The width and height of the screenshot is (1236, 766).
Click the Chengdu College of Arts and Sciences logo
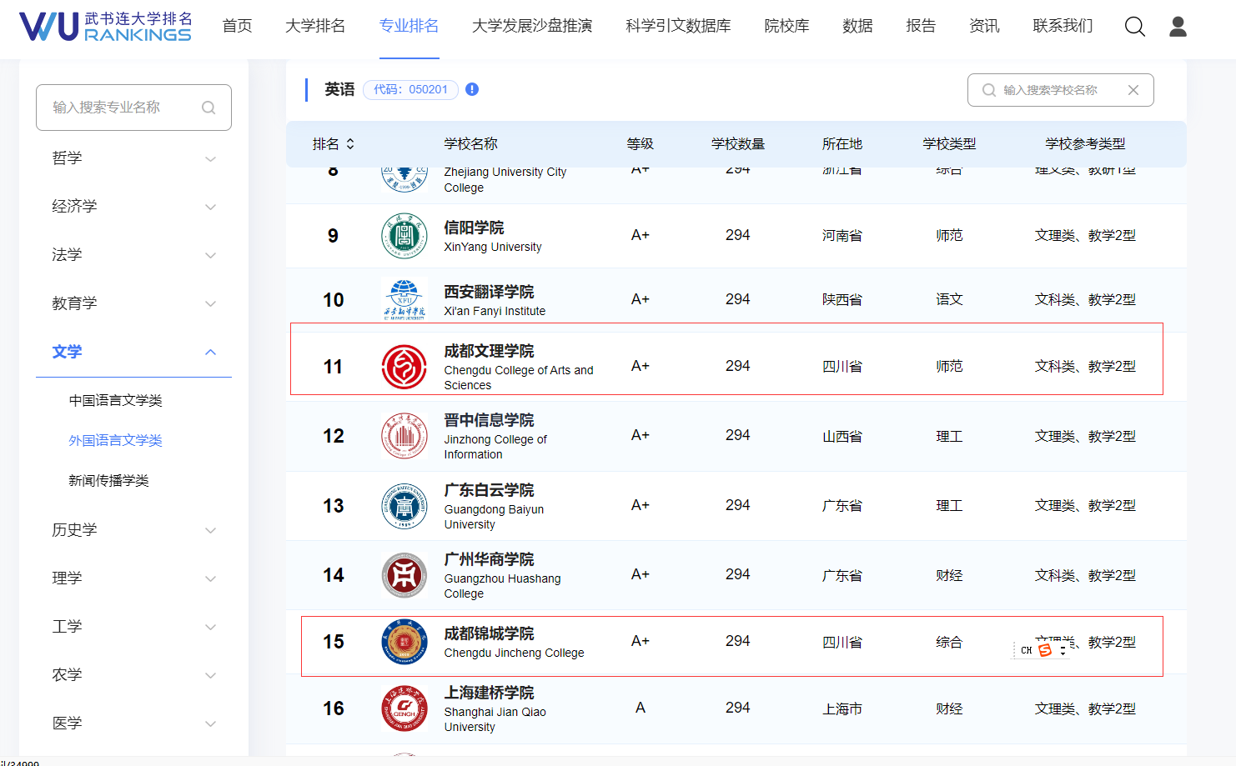pos(404,367)
